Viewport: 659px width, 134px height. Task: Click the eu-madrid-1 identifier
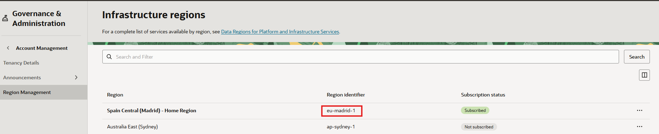(x=341, y=110)
